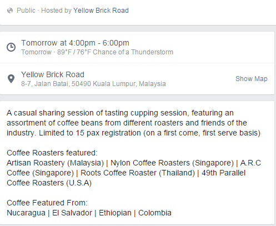Open the Show Map link

[x=252, y=79]
